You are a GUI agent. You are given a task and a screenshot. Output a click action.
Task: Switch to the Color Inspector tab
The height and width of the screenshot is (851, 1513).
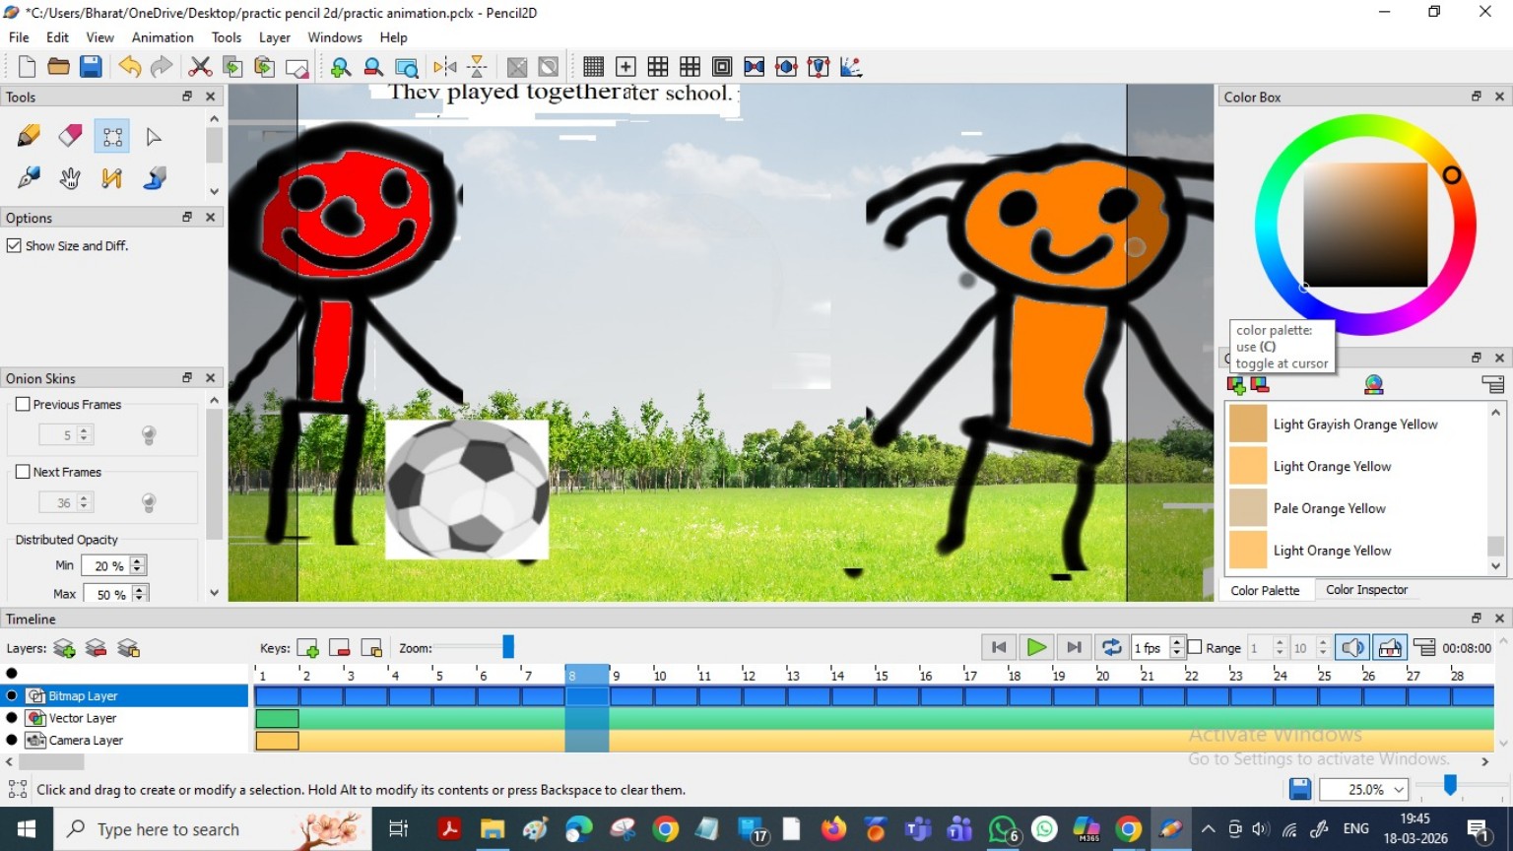(1366, 590)
